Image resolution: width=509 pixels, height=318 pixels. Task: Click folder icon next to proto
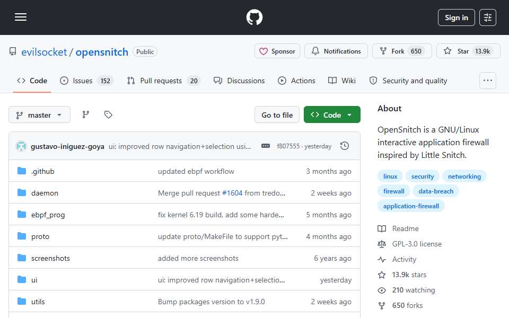tap(22, 236)
